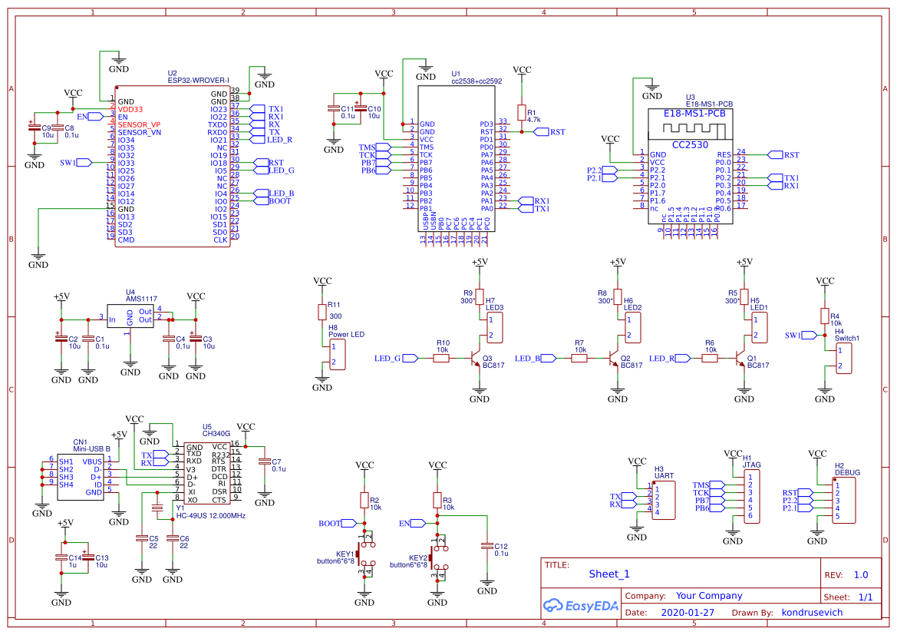Select the H1 JTAG header symbol
Image resolution: width=897 pixels, height=635 pixels.
(x=751, y=497)
